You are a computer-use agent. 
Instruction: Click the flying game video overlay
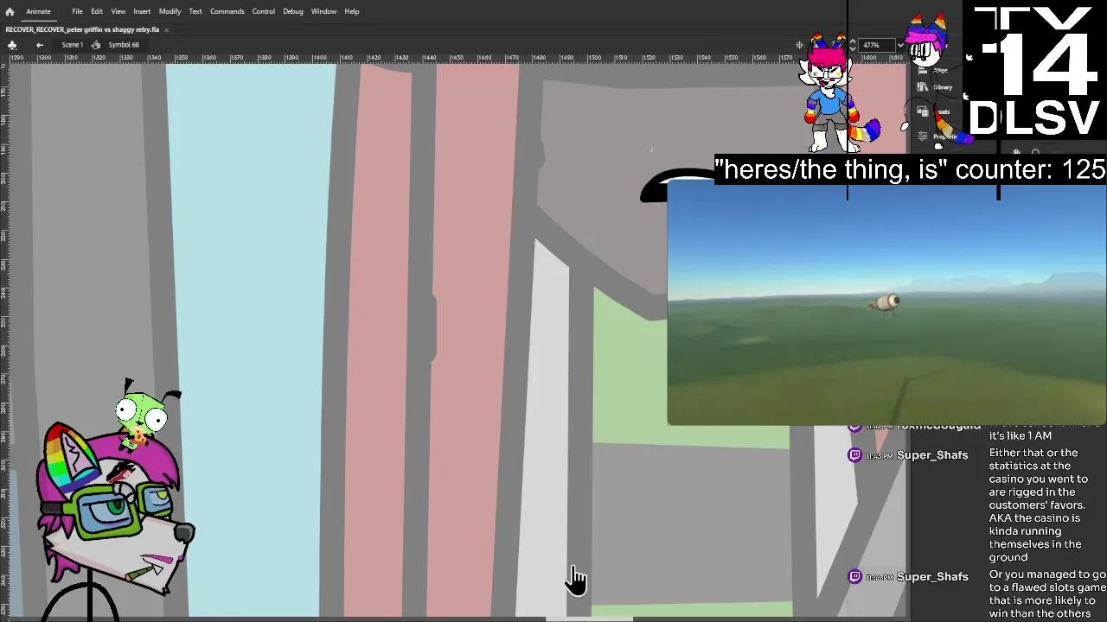tap(886, 302)
